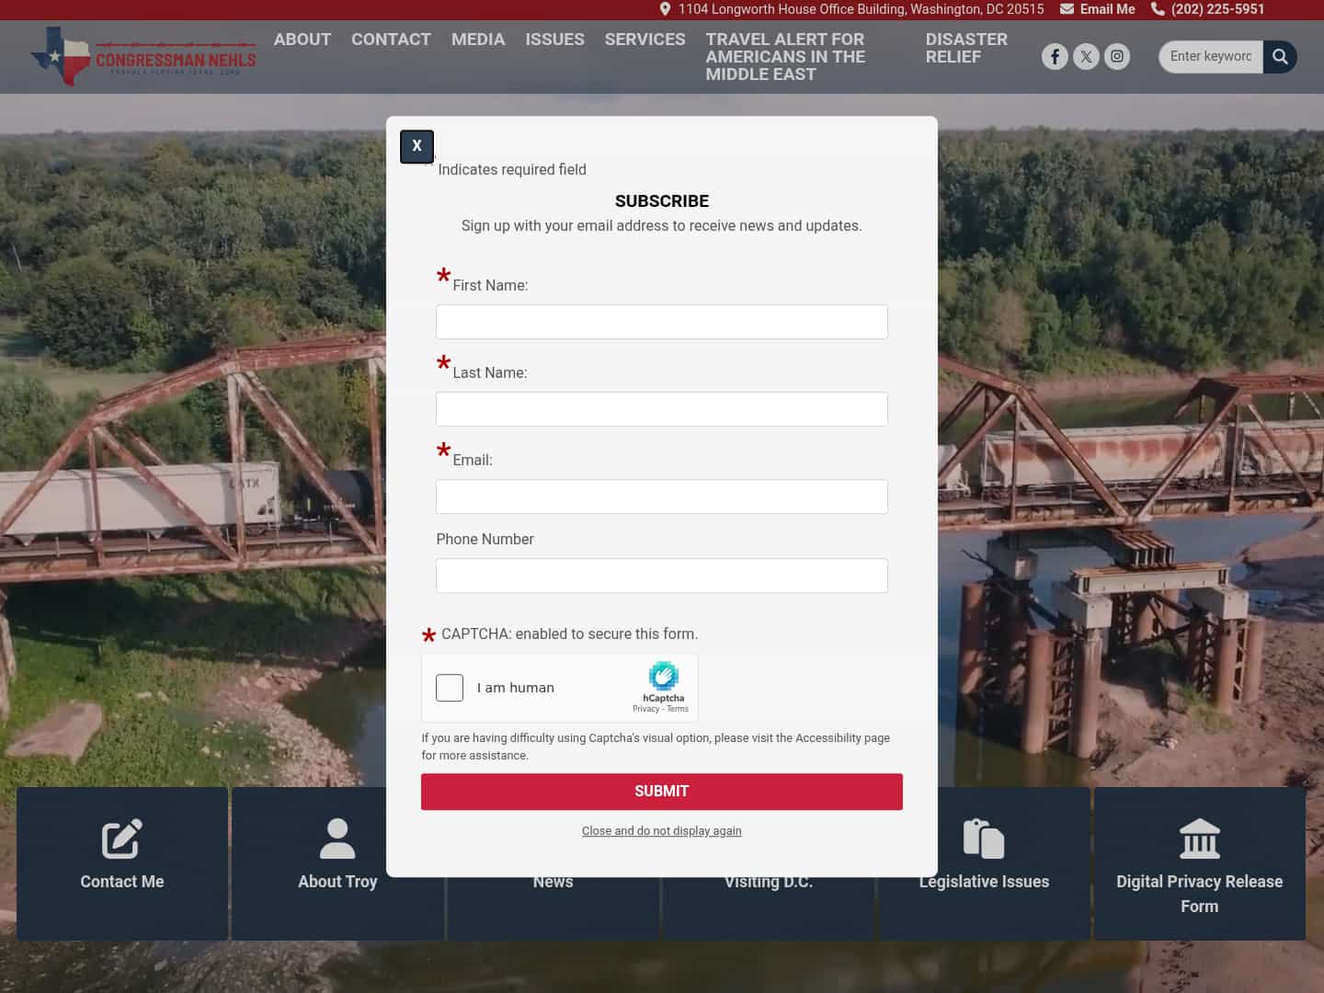Click the (202) 225-5951 phone link
This screenshot has height=993, width=1324.
[x=1217, y=9]
